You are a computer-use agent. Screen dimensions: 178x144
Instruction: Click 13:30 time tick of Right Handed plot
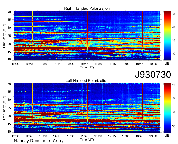(x=43, y=64)
